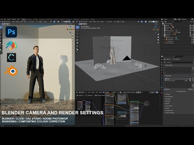The height and width of the screenshot is (145, 194).
Task: Select the Transform tool in right viewport toolbar
Action: [x=78, y=43]
